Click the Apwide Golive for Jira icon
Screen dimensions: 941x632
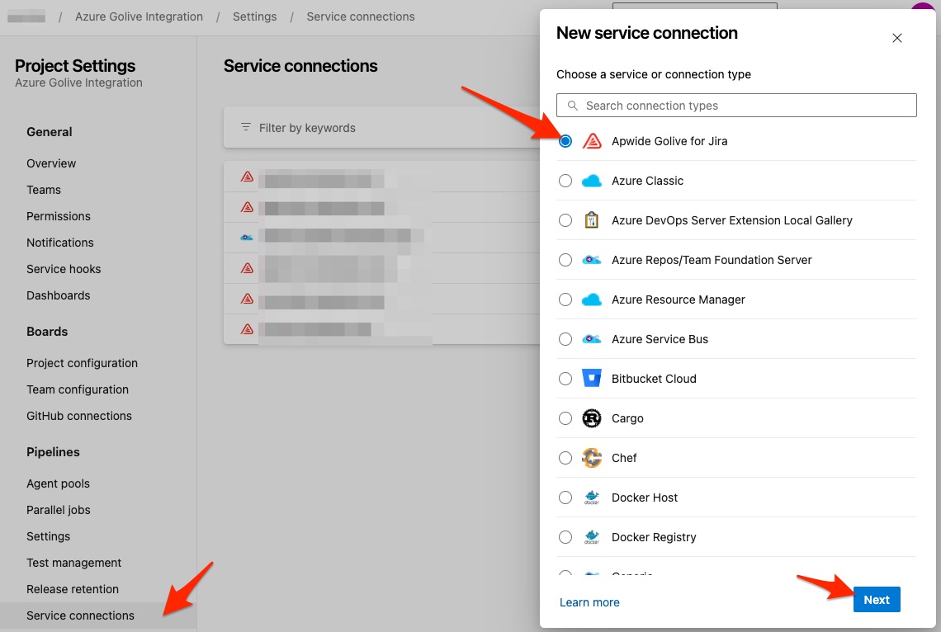pyautogui.click(x=592, y=141)
